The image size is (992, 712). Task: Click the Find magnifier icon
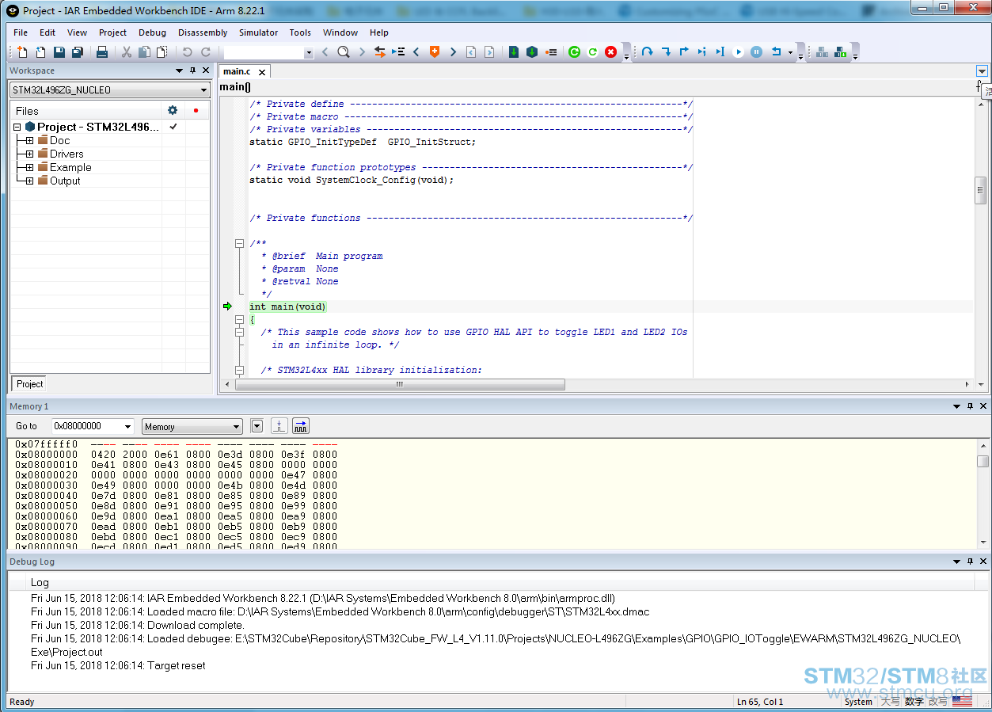343,51
